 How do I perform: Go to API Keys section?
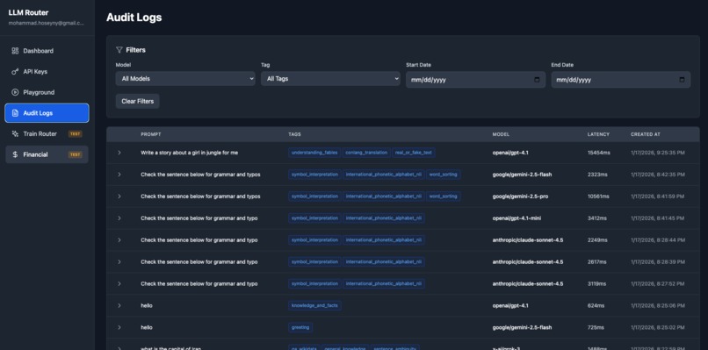coord(47,72)
